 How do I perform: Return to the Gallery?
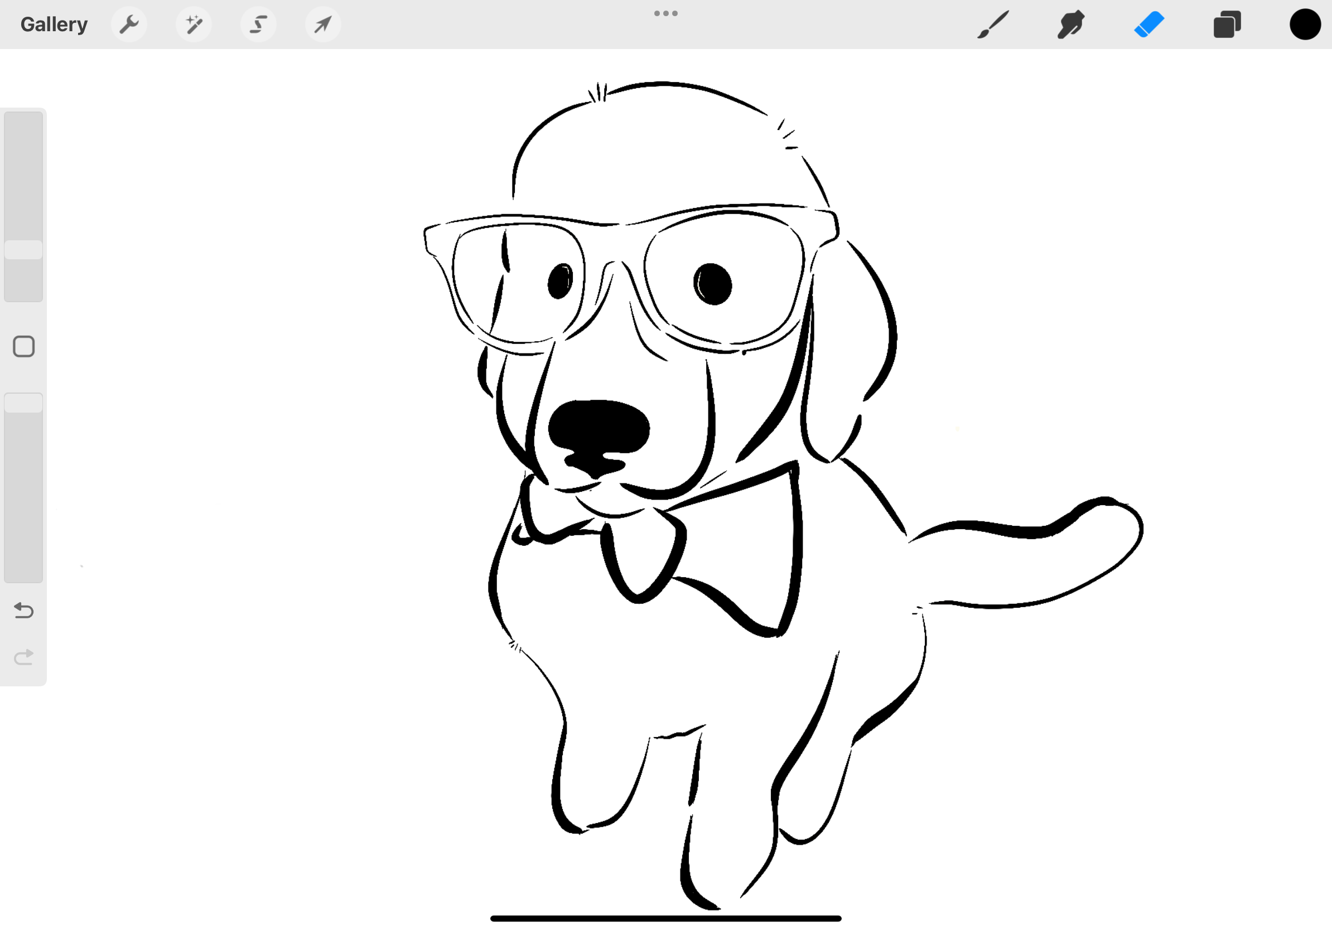pyautogui.click(x=54, y=24)
